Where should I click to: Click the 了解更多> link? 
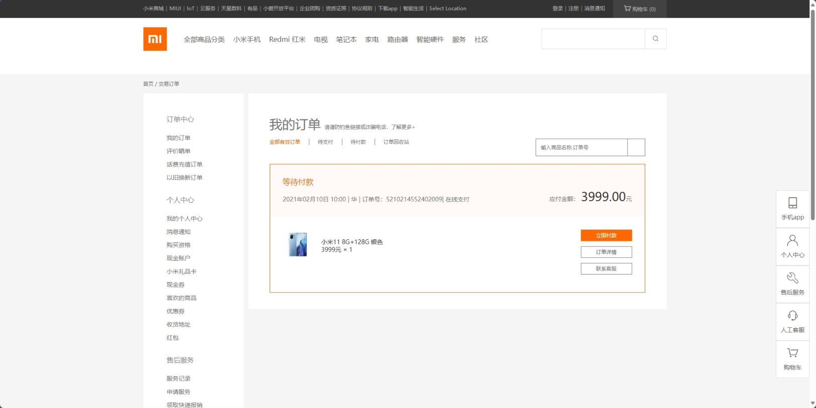[403, 127]
